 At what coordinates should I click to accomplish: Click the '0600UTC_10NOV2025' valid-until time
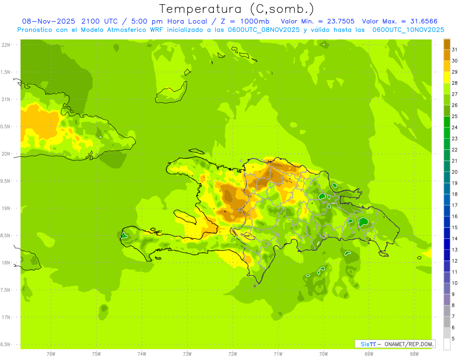click(408, 30)
